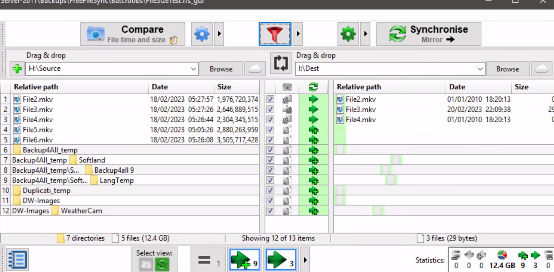Click File5.mkv create-right plus action
Viewport: 554px width, 272px height.
[313, 130]
